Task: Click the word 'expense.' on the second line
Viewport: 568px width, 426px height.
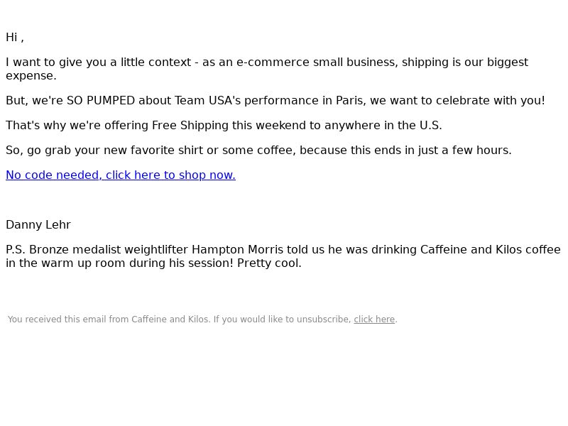Action: tap(31, 76)
